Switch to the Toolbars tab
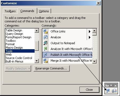This screenshot has width=120, height=96. [10, 11]
